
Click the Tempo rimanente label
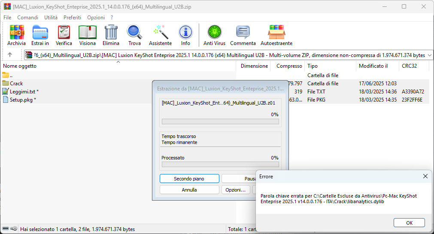click(179, 142)
